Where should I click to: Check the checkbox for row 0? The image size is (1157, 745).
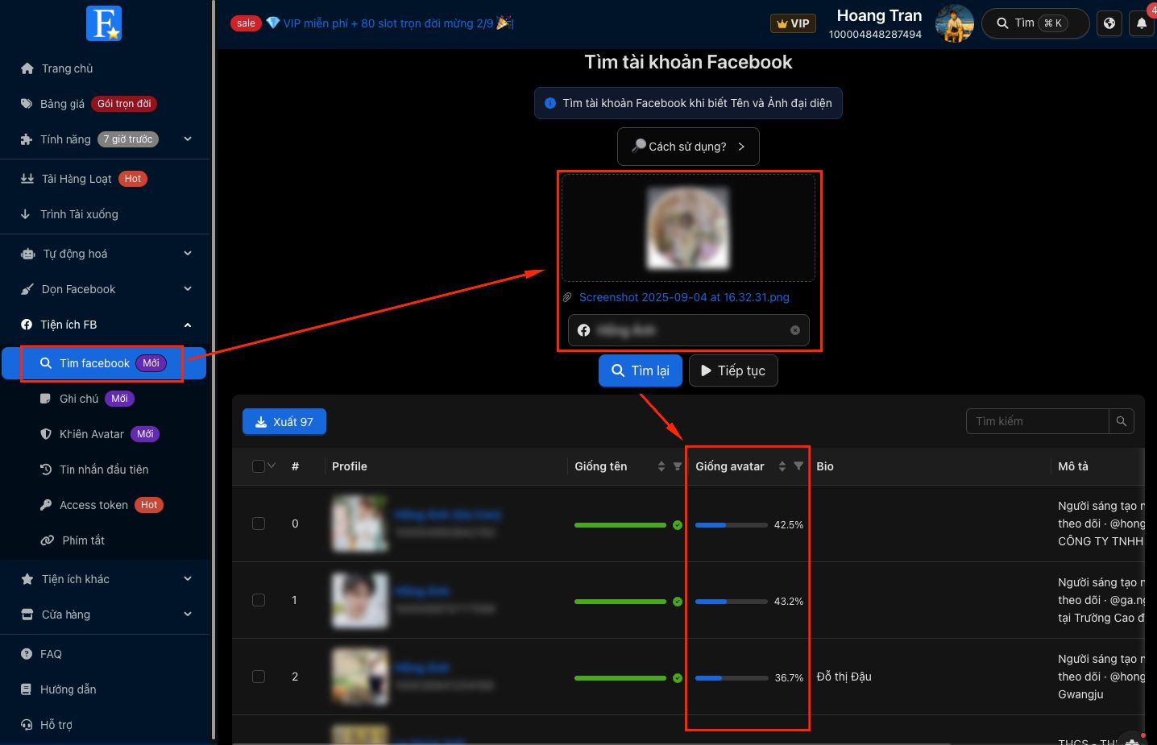click(259, 524)
